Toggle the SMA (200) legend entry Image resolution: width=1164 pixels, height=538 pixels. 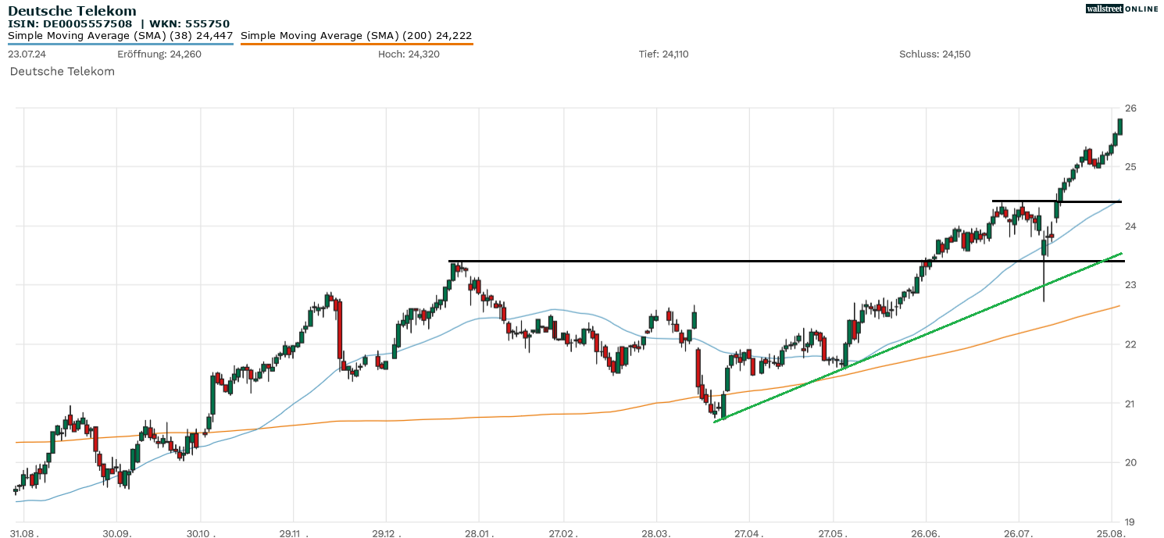[356, 36]
